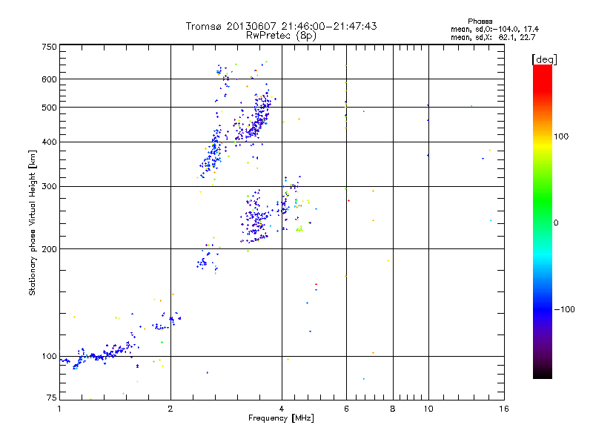This screenshot has width=593, height=445.
Task: Click the rainbow phase colorbar
Action: (543, 222)
